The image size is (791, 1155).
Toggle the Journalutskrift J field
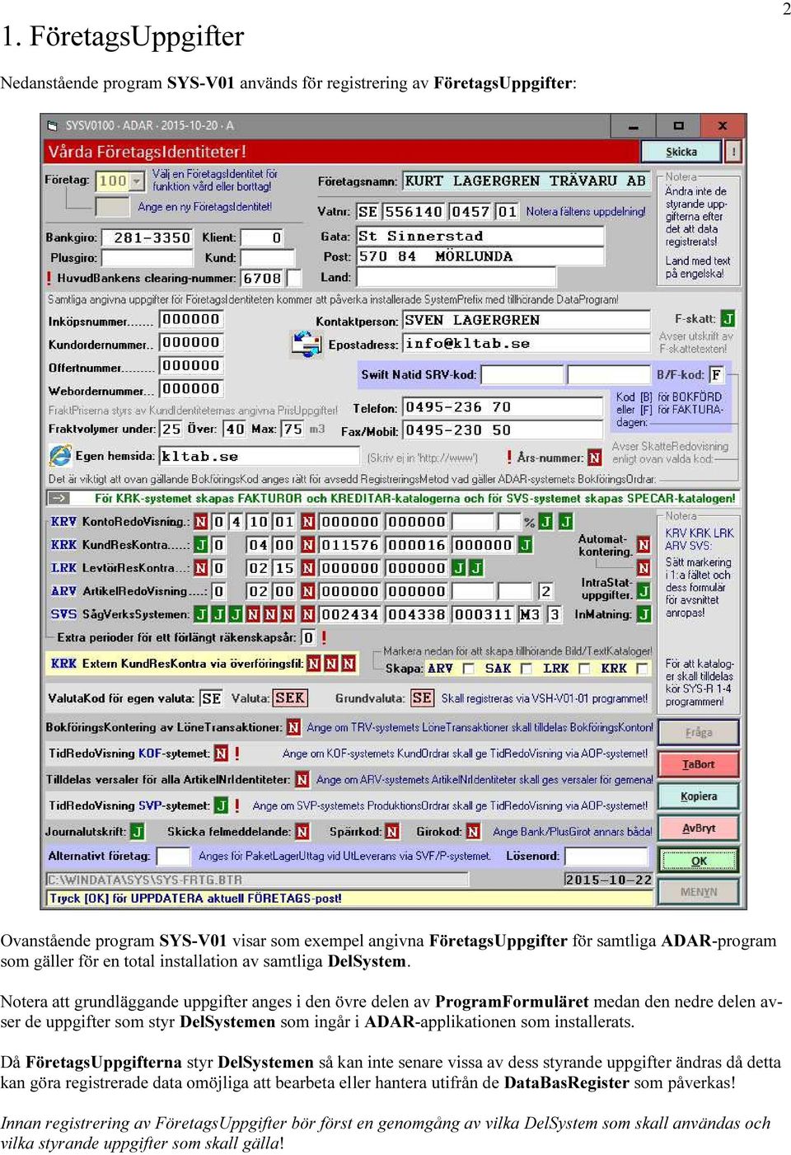coord(138,832)
